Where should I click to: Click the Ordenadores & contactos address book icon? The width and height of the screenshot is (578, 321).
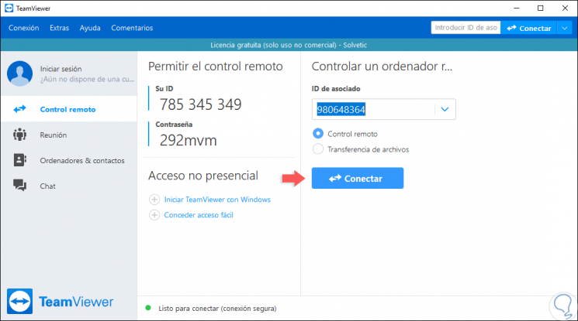tap(20, 160)
